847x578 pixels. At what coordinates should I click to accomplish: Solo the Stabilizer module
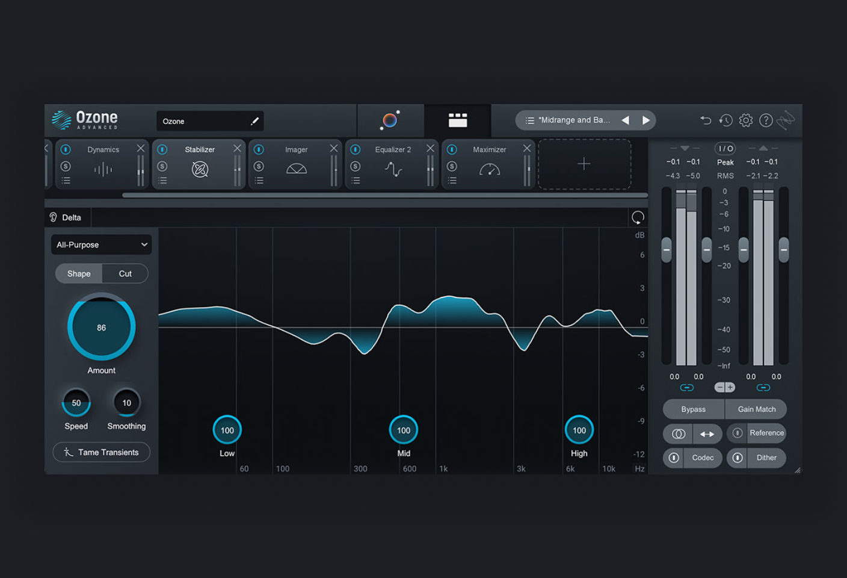[x=162, y=166]
